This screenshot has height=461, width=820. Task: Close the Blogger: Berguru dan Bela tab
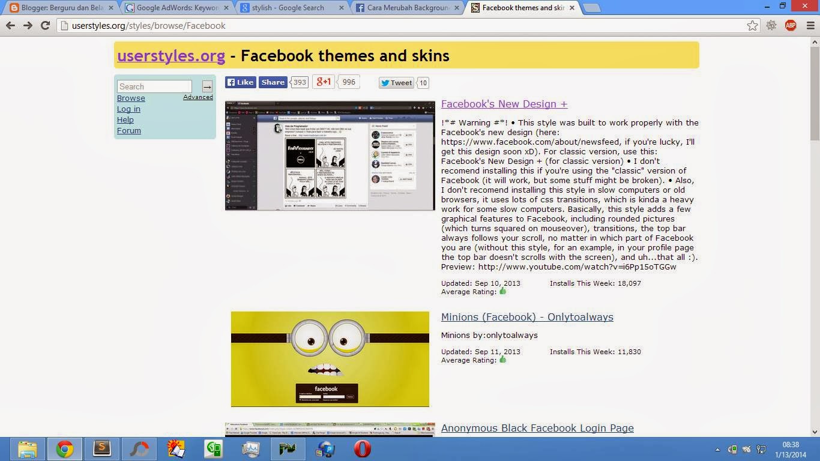110,8
